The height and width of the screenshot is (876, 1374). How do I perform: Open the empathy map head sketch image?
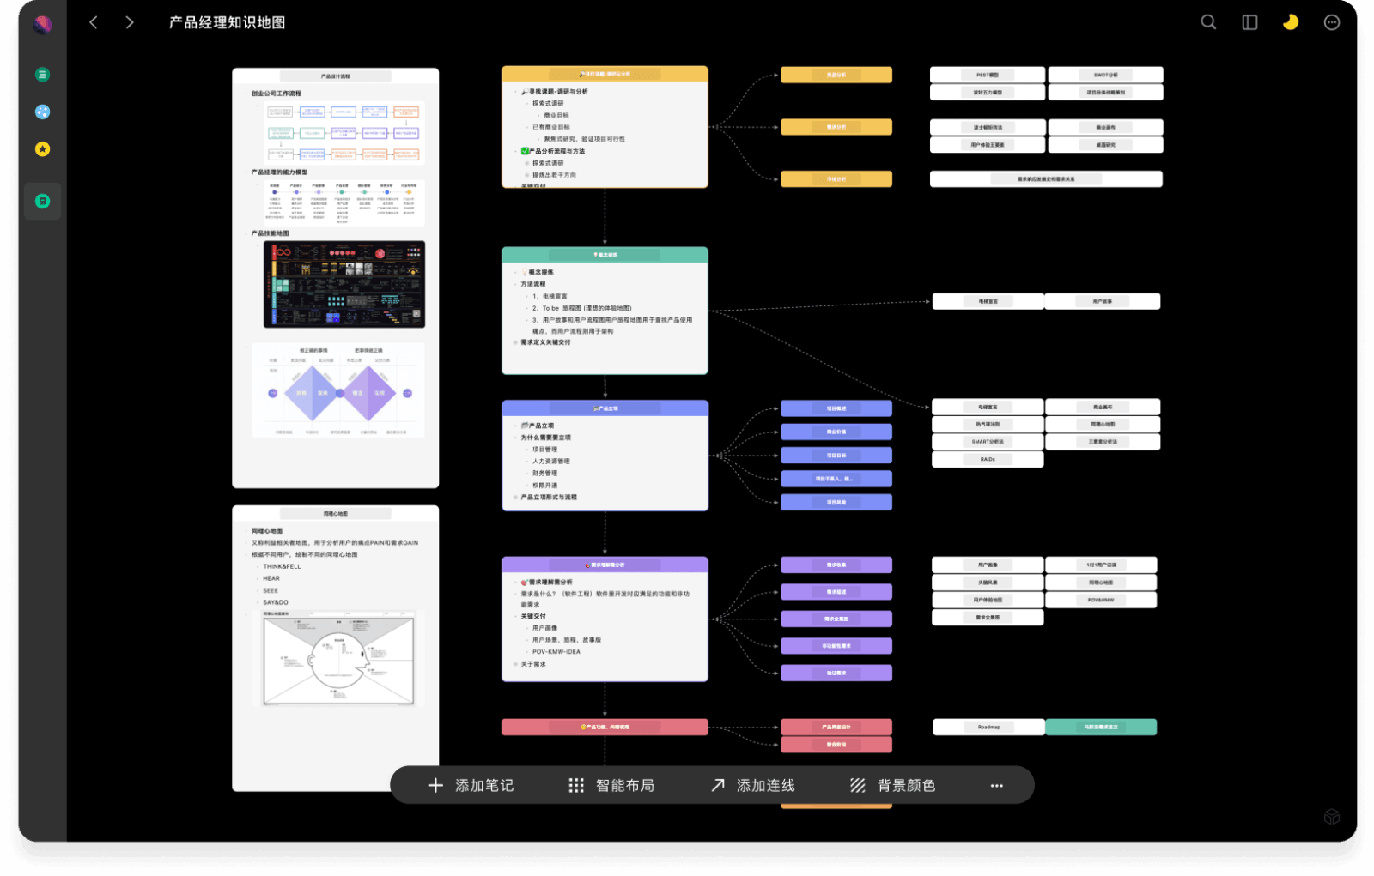point(339,659)
